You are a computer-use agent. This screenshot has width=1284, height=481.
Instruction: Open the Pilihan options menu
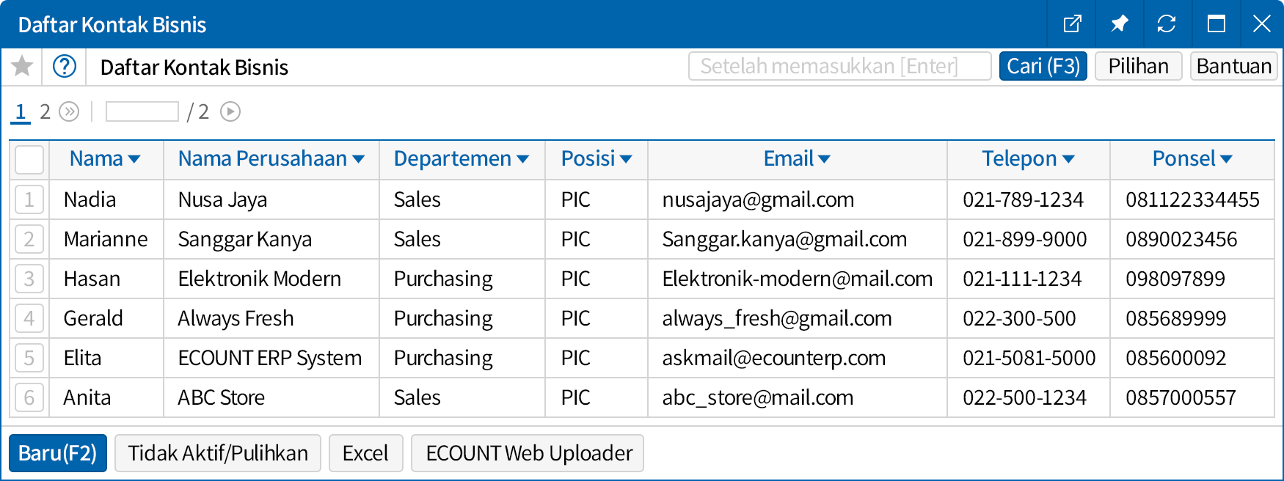[1137, 66]
